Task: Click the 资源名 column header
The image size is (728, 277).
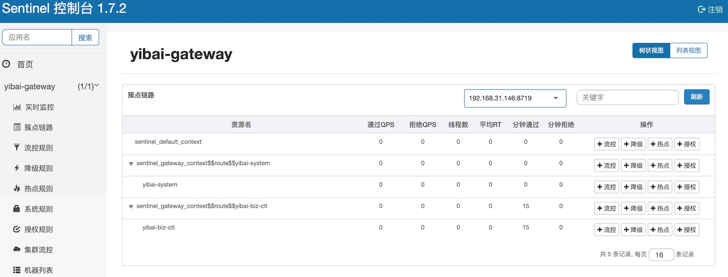Action: (241, 125)
